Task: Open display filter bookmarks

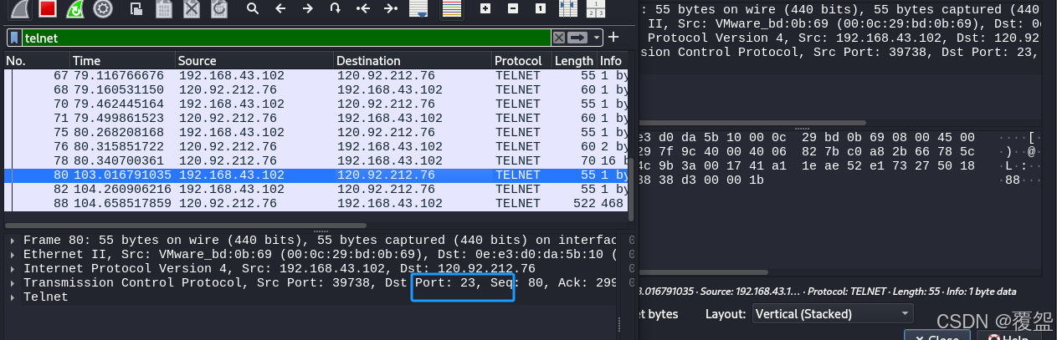Action: pos(14,38)
